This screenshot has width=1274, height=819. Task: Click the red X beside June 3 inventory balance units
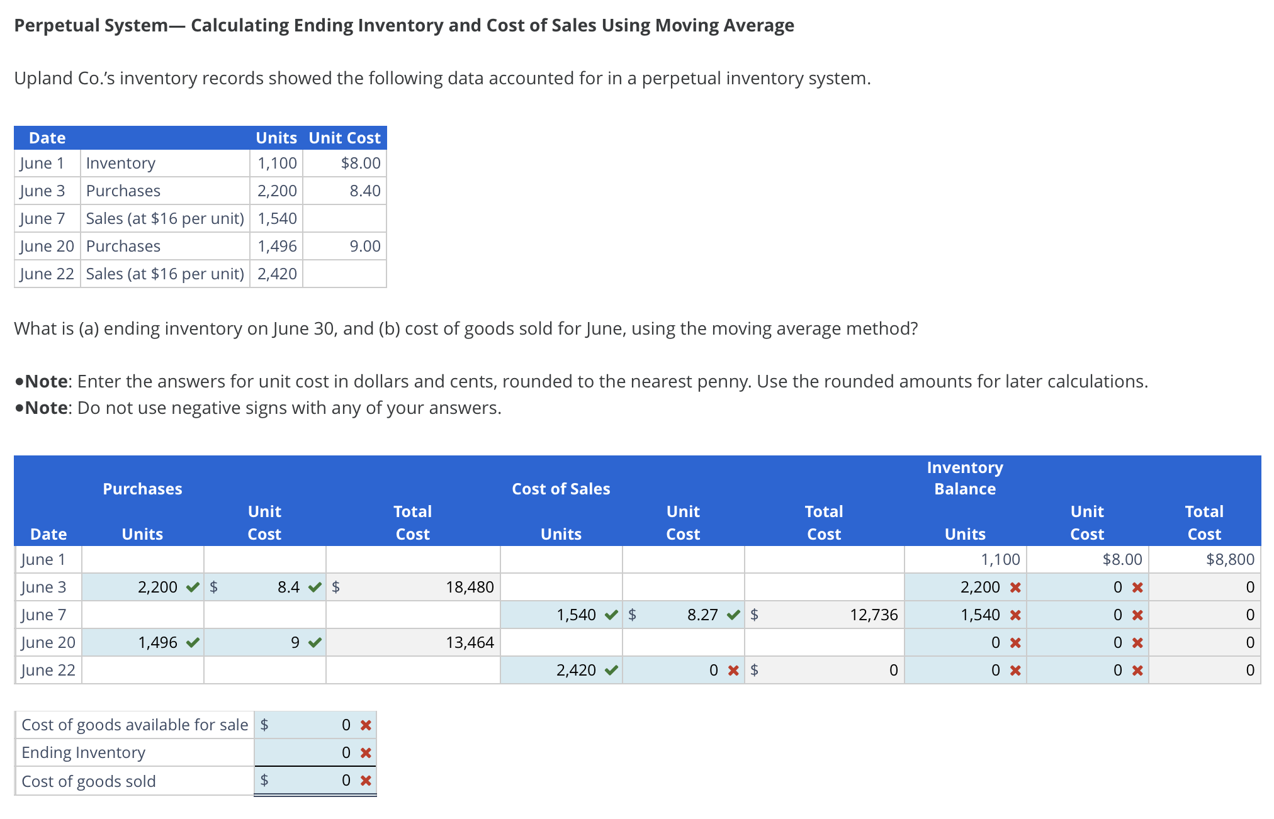click(x=1014, y=587)
